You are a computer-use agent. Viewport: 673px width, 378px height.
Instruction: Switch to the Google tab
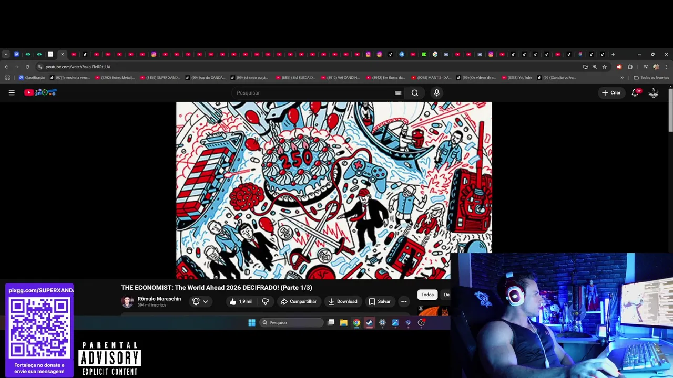tap(435, 54)
